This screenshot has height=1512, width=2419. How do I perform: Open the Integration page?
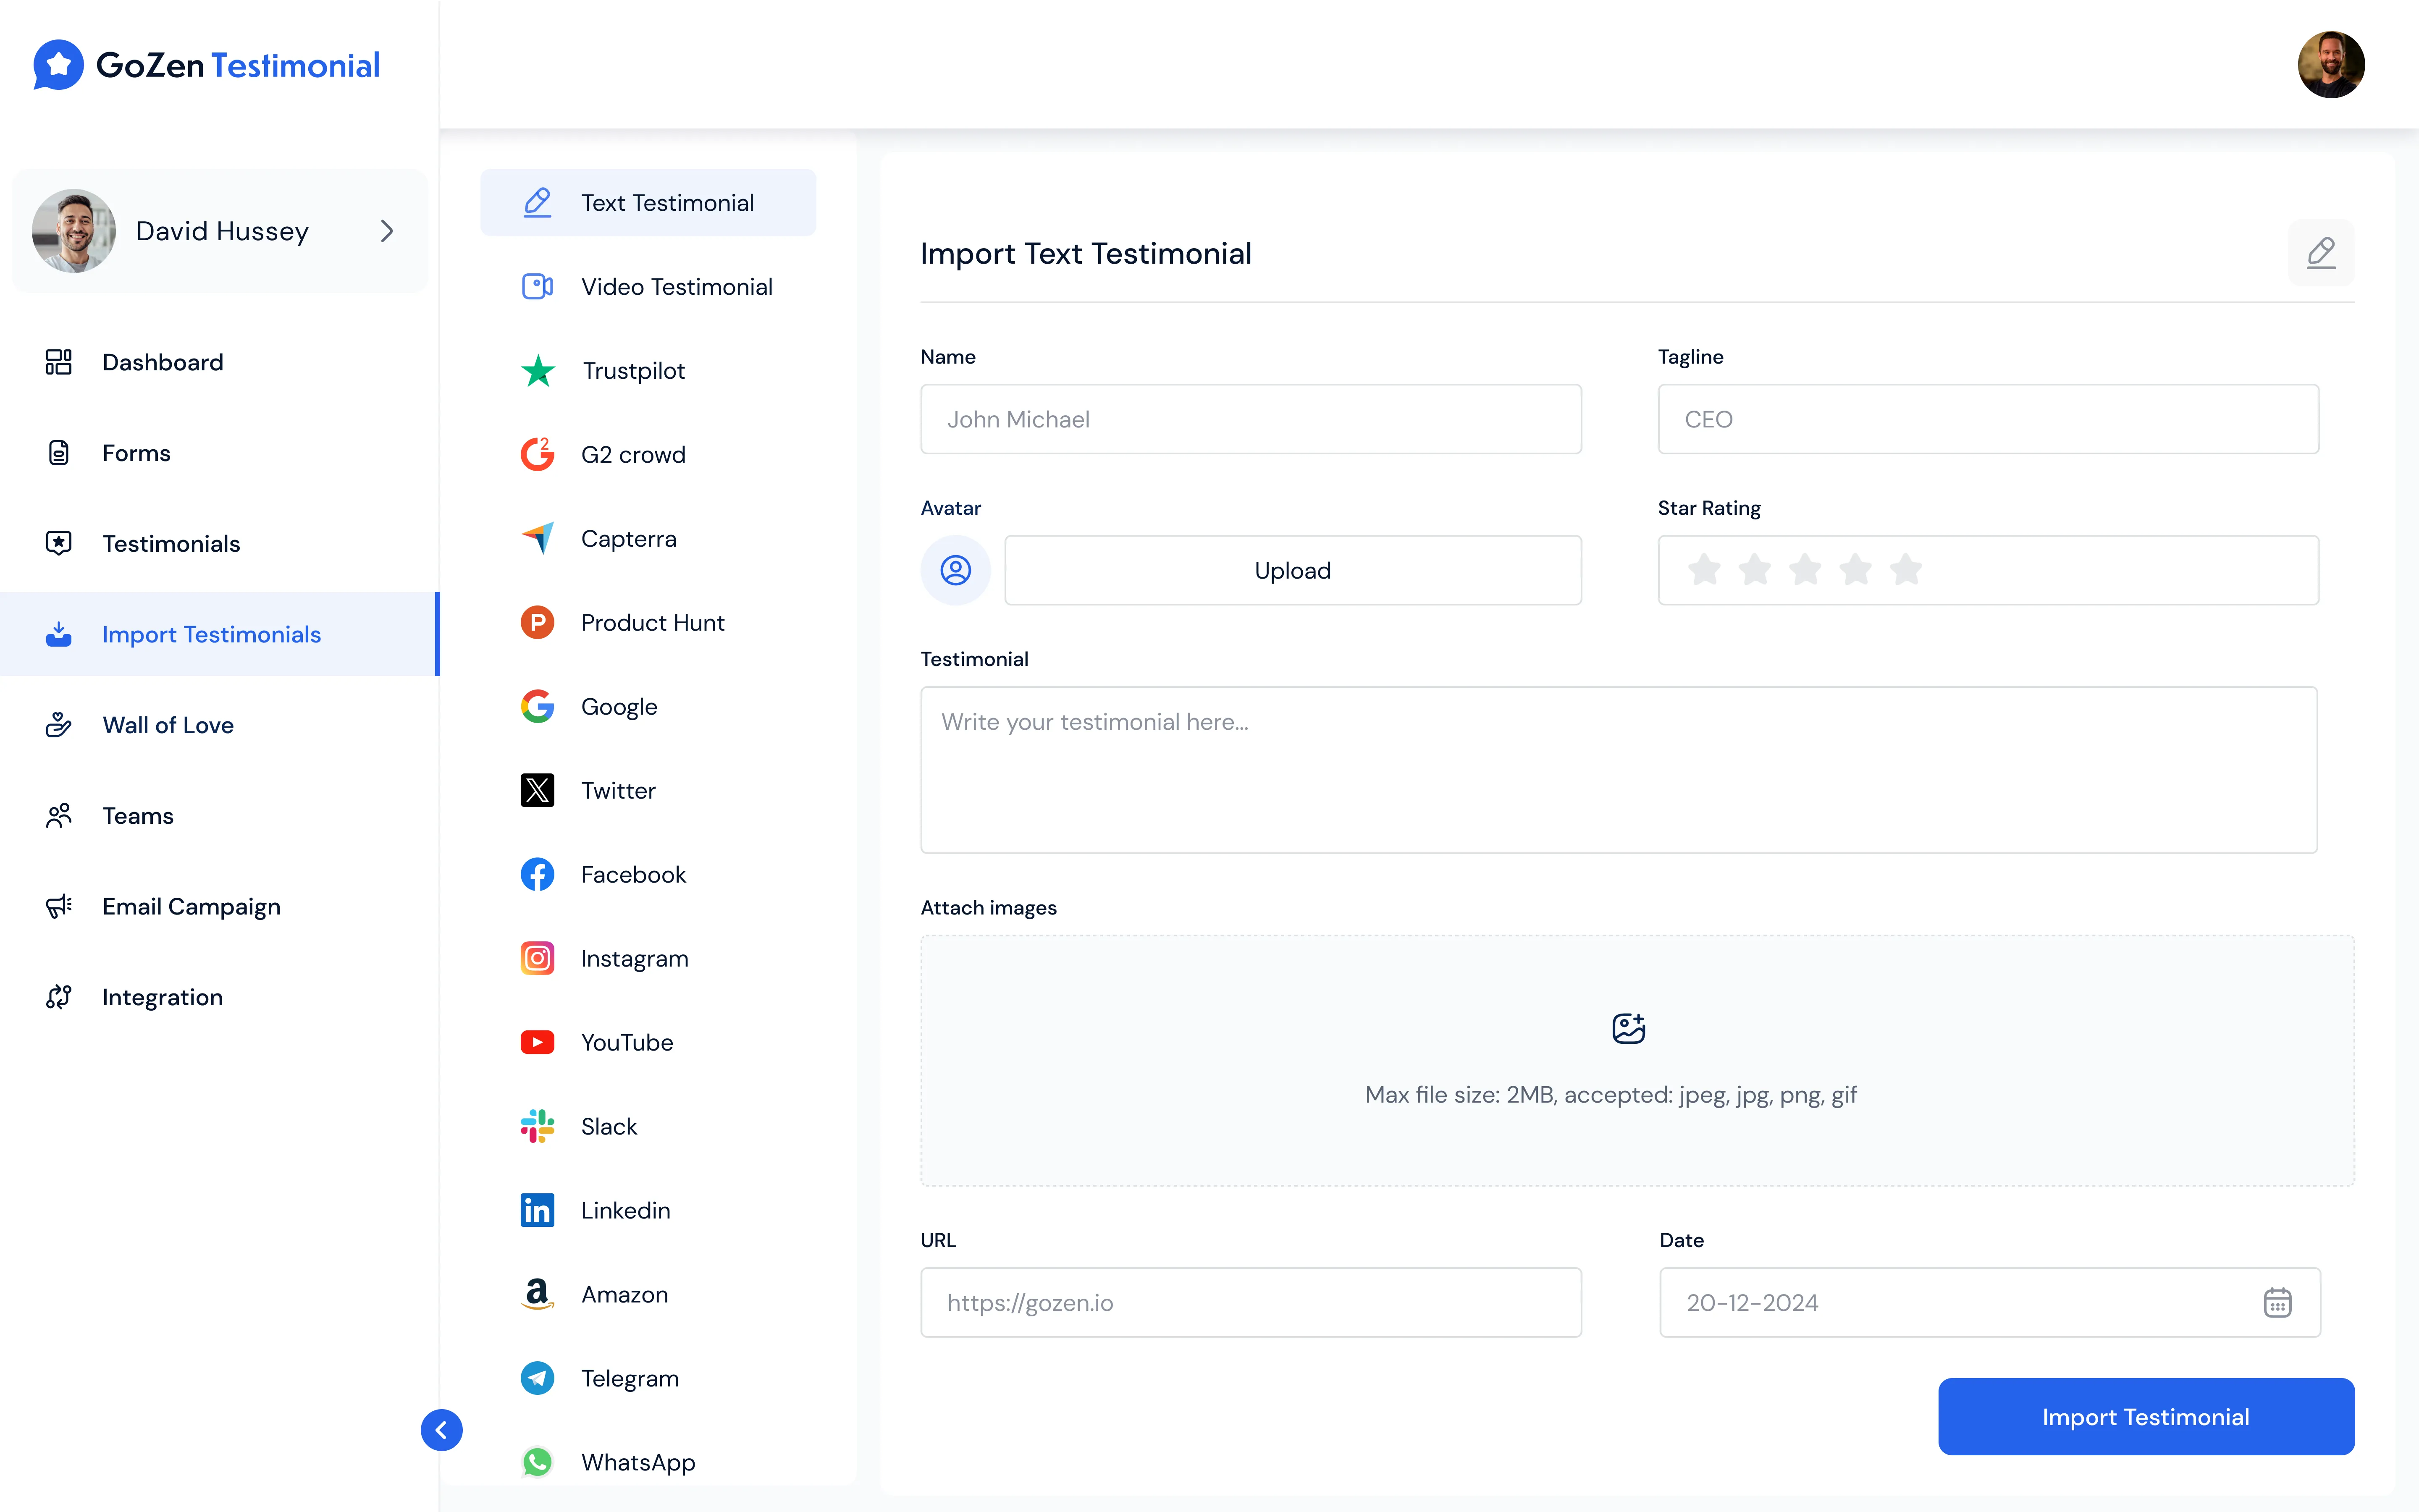click(x=220, y=997)
